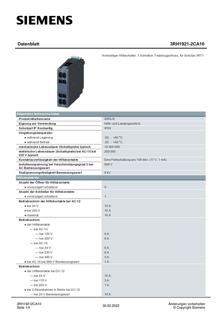This screenshot has height=314, width=222.
Task: Select value '-25 ... +60 °C'
Action: (x=113, y=142)
